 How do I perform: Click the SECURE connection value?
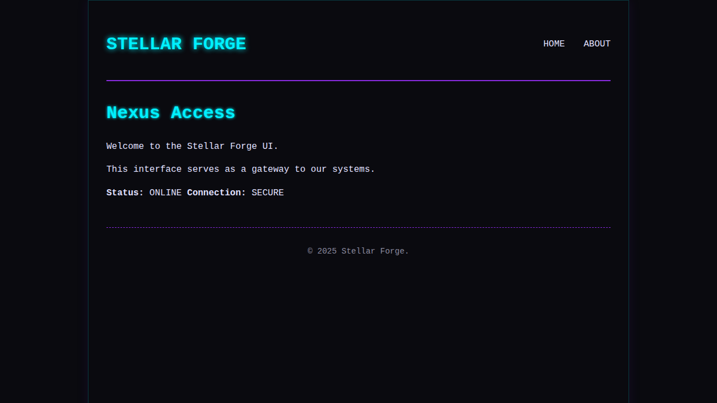click(x=268, y=193)
